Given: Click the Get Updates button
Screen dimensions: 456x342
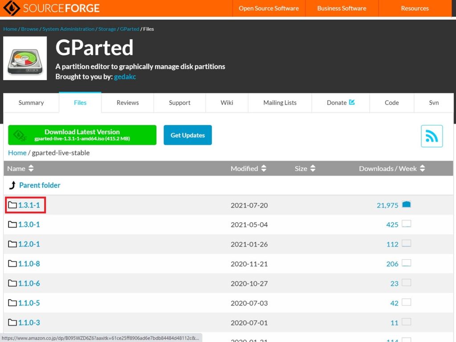Looking at the screenshot, I should click(187, 135).
